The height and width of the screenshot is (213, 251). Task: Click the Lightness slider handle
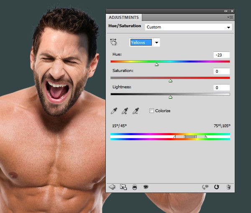(170, 97)
